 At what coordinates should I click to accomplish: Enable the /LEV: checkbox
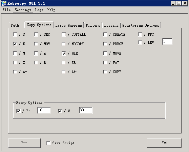click(x=140, y=42)
